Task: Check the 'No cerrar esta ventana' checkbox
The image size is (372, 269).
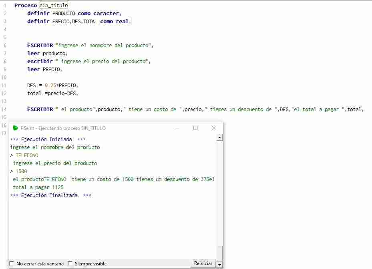Action: point(12,263)
